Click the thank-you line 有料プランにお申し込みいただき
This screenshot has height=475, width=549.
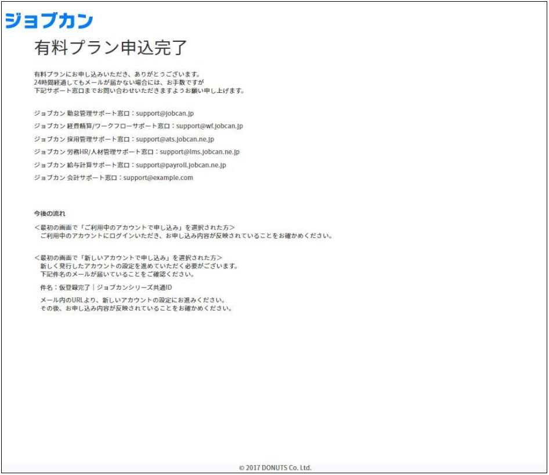116,74
